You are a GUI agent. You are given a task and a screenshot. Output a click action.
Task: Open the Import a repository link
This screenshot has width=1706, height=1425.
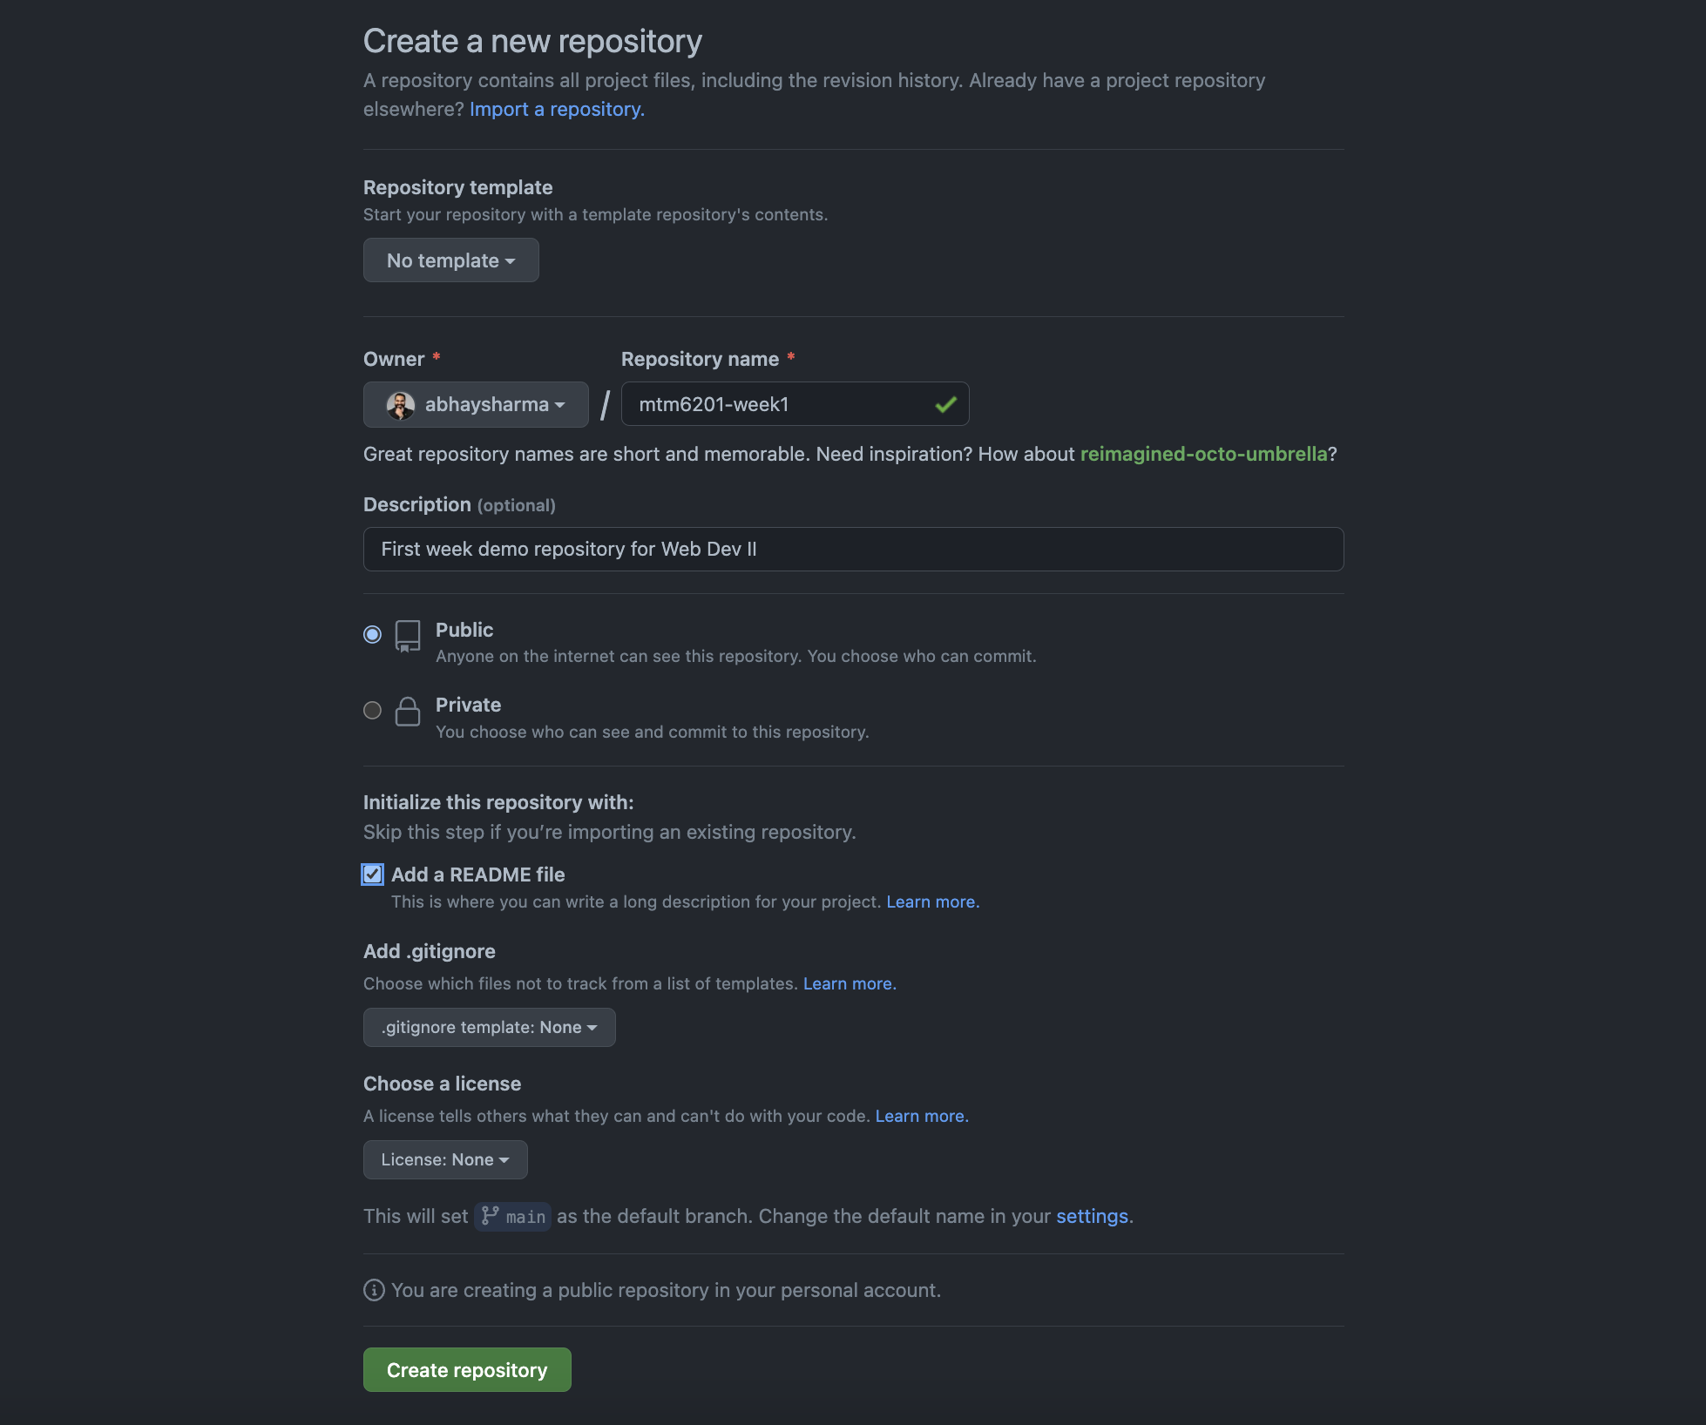click(x=556, y=109)
